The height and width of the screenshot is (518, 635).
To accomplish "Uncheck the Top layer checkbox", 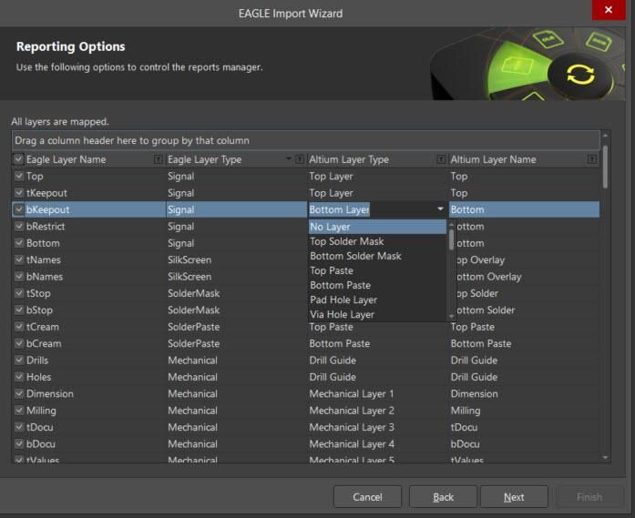I will tap(18, 176).
